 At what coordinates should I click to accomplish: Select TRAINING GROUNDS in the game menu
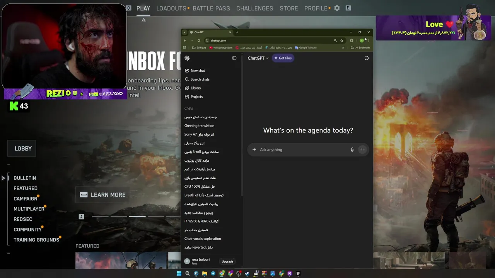click(36, 240)
